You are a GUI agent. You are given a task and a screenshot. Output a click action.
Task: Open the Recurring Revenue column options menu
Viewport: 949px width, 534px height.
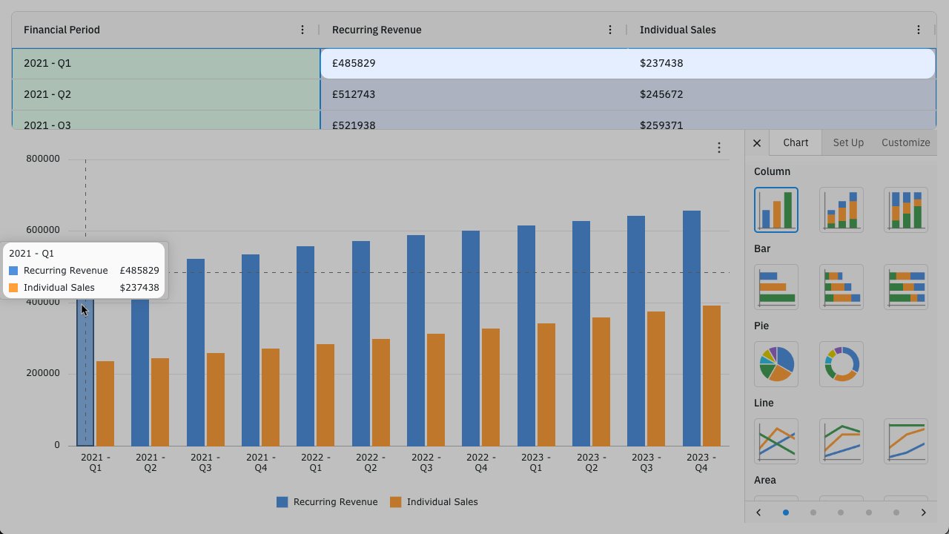[610, 30]
